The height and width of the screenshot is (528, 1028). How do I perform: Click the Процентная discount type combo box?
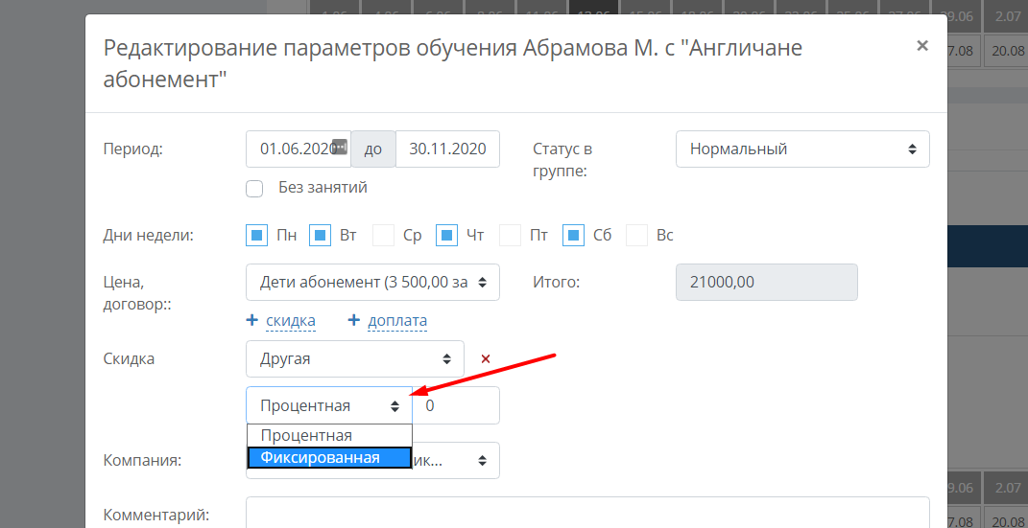point(329,405)
